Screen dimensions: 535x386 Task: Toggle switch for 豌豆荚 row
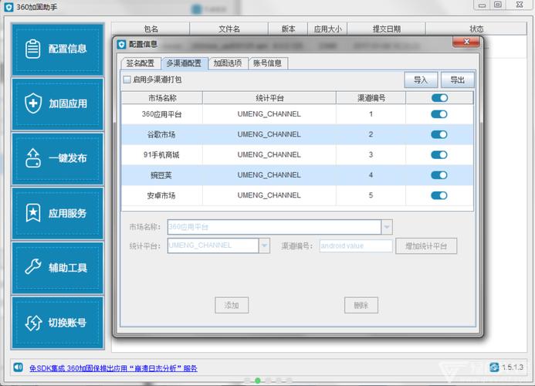439,175
